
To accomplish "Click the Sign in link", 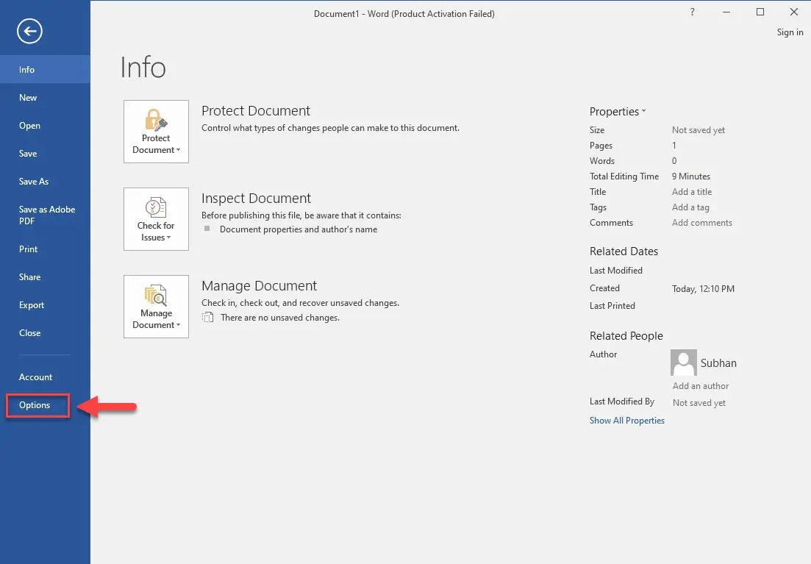I will pos(790,32).
